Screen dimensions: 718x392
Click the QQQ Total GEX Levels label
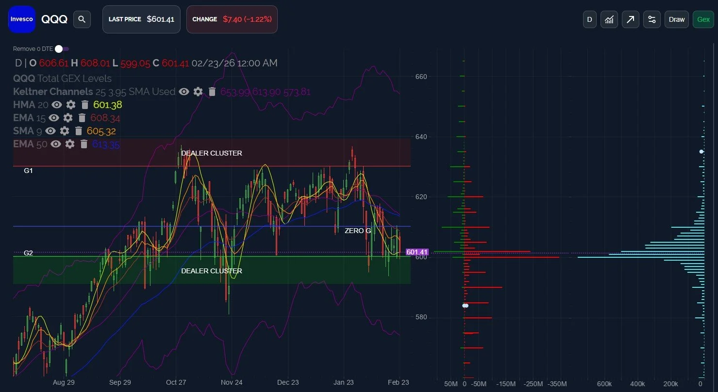(x=62, y=78)
